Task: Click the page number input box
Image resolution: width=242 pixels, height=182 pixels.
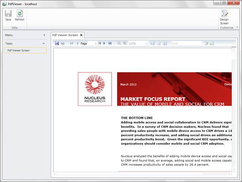Action: coord(92,44)
